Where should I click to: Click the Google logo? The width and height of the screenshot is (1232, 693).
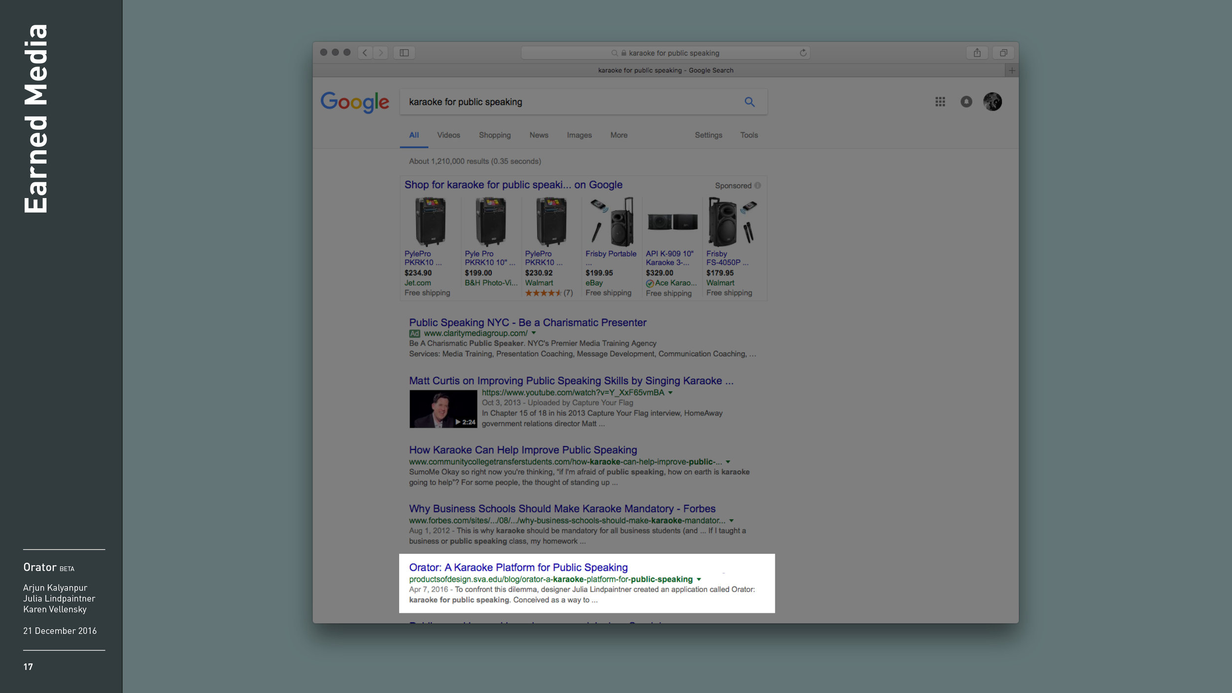tap(355, 103)
